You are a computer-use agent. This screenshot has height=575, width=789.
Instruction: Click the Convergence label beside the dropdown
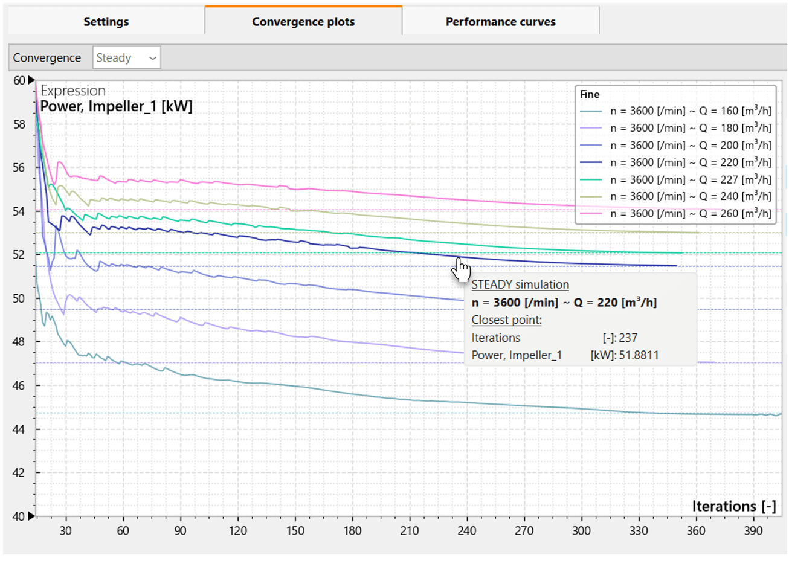(x=47, y=58)
